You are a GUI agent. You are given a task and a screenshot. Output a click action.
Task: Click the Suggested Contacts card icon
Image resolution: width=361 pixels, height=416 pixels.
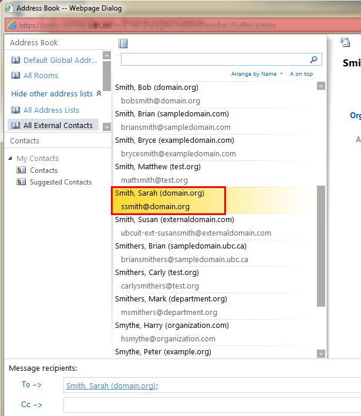[21, 182]
